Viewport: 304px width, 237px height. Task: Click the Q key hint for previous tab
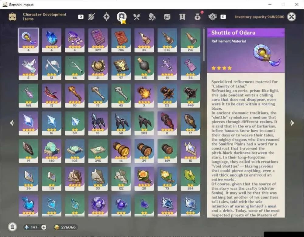pos(81,17)
